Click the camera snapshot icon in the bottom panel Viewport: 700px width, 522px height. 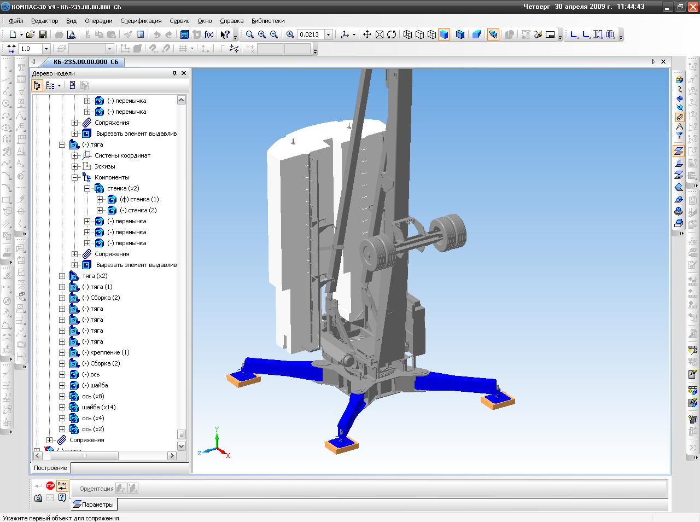[38, 497]
